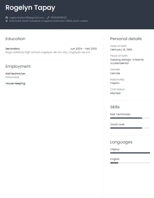Click the Sapang dalaga misamis occitendental text

(127, 61)
